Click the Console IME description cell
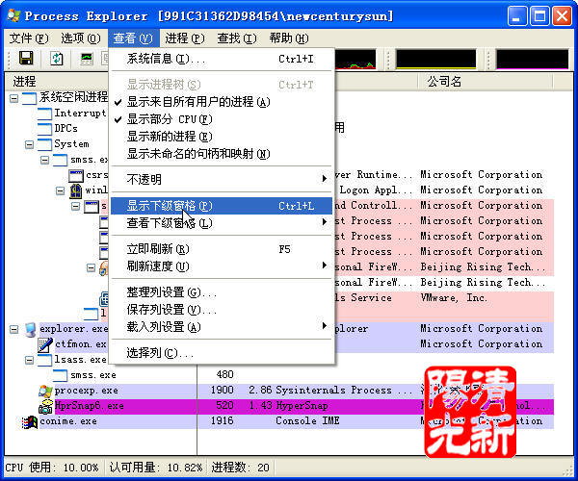The width and height of the screenshot is (578, 481). point(307,421)
